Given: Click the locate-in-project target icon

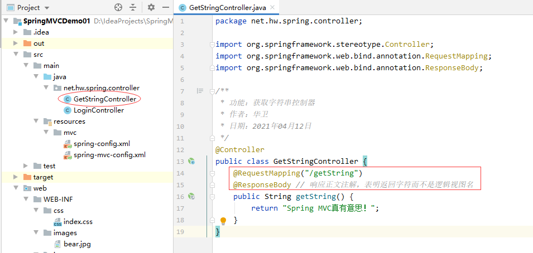Looking at the screenshot, I should tap(118, 7).
